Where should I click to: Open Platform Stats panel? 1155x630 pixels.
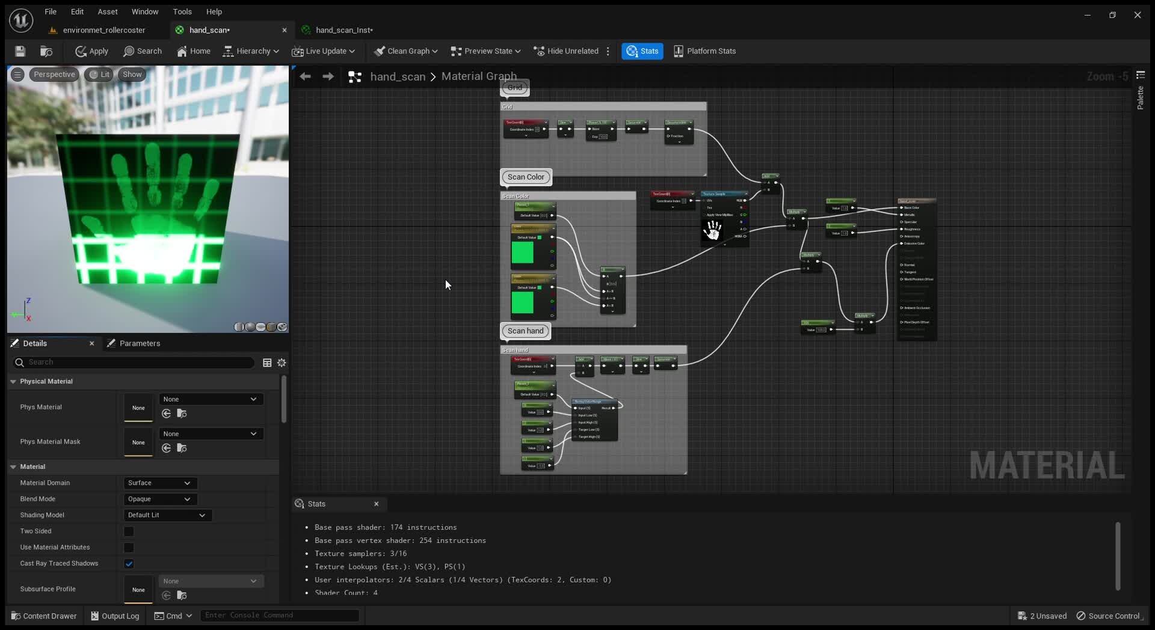704,51
